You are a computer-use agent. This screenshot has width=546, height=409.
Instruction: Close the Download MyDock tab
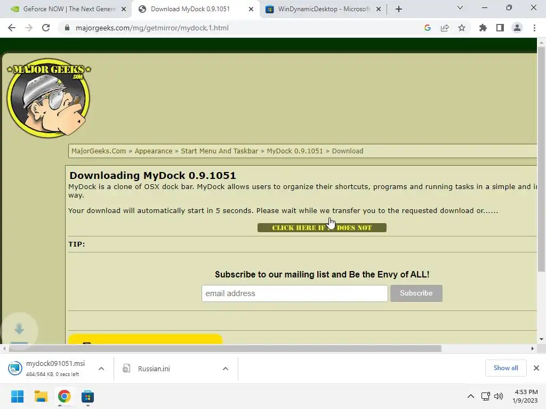251,9
